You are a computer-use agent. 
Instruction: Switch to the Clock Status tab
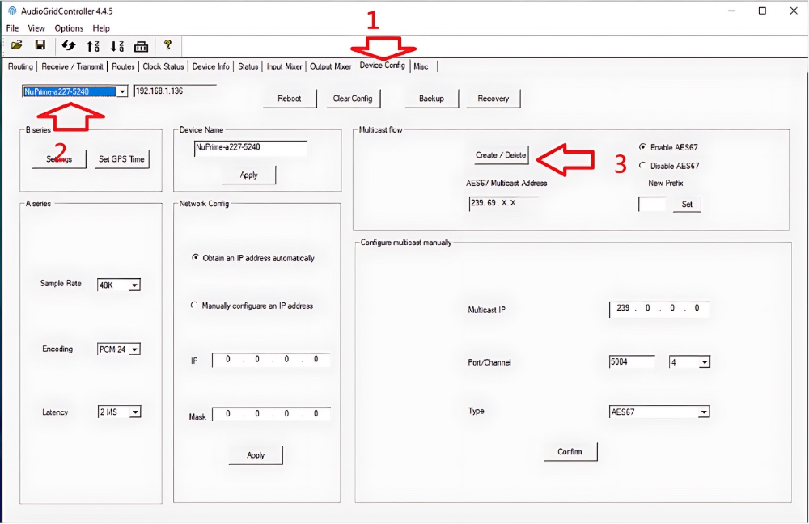click(163, 66)
